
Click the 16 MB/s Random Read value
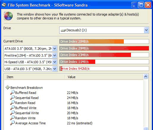[x=73, y=103]
